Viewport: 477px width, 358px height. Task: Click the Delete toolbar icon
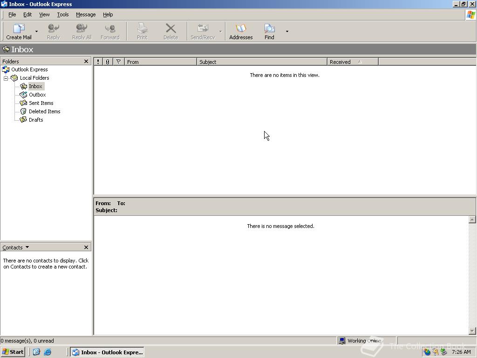pos(170,31)
